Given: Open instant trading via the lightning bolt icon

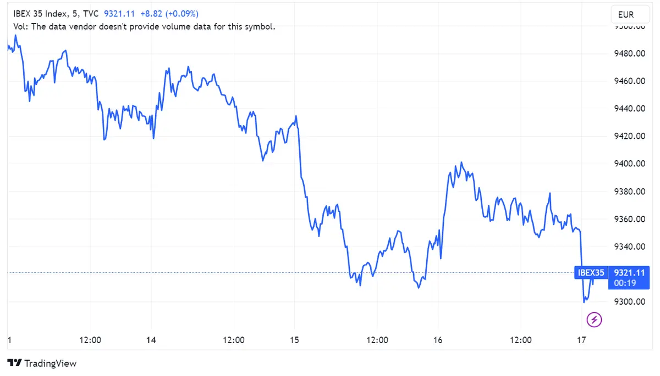Looking at the screenshot, I should [594, 319].
